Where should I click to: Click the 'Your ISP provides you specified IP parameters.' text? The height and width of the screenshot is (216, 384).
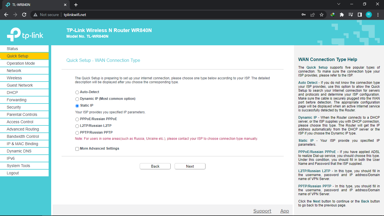pyautogui.click(x=110, y=112)
